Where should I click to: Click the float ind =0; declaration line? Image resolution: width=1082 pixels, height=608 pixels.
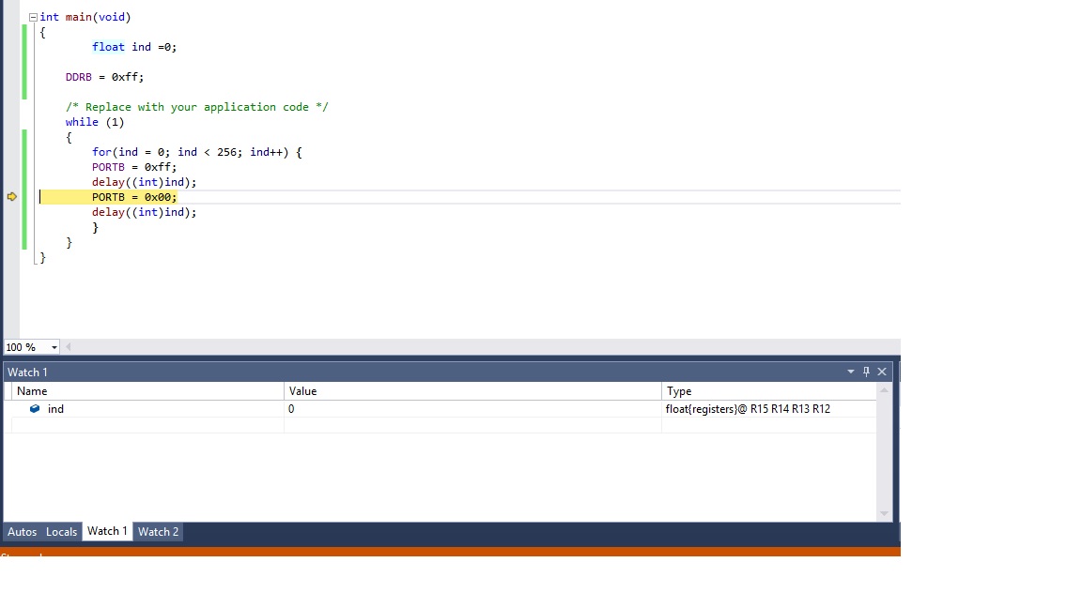click(134, 47)
